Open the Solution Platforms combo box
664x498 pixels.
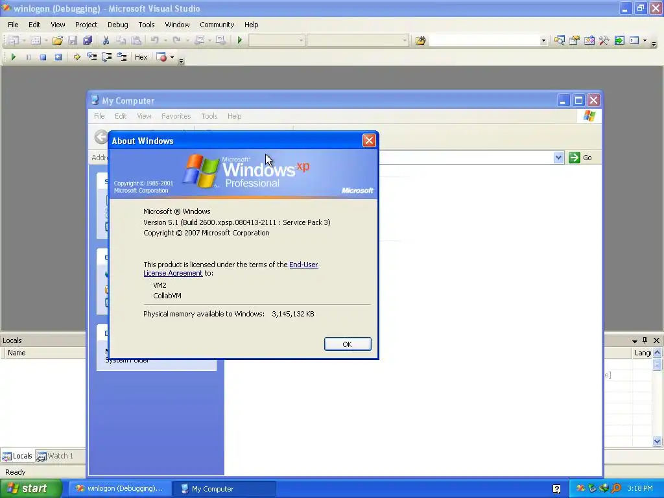click(x=358, y=40)
